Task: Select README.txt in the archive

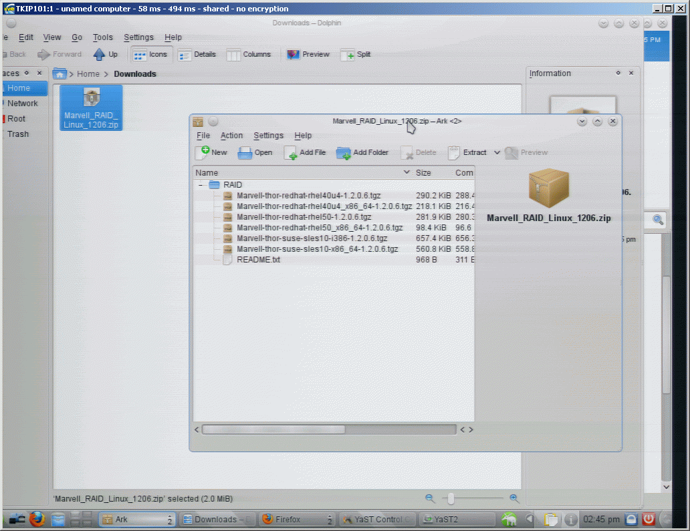Action: (334, 260)
